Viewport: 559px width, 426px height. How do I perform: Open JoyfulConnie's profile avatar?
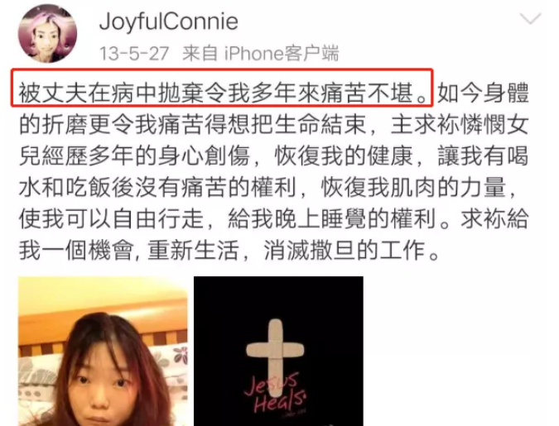[x=47, y=33]
